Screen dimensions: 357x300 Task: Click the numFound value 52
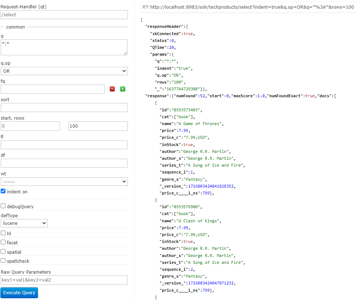pos(202,96)
